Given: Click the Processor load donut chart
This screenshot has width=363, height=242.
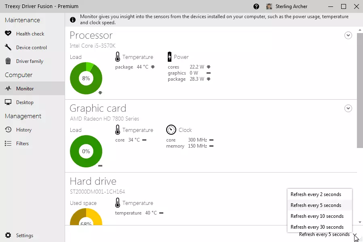Looking at the screenshot, I should [x=86, y=78].
